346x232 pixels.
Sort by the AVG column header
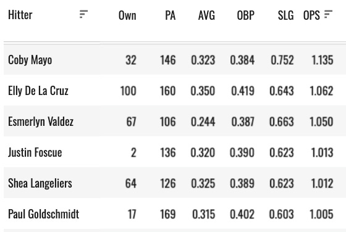206,15
